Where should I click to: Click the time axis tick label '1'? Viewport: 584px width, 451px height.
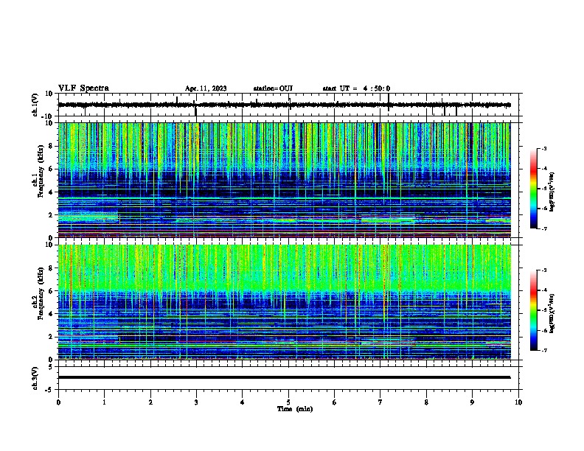(104, 402)
